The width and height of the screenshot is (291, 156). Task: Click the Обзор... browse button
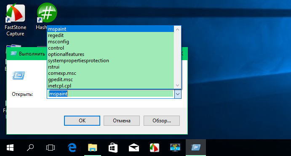[162, 121]
